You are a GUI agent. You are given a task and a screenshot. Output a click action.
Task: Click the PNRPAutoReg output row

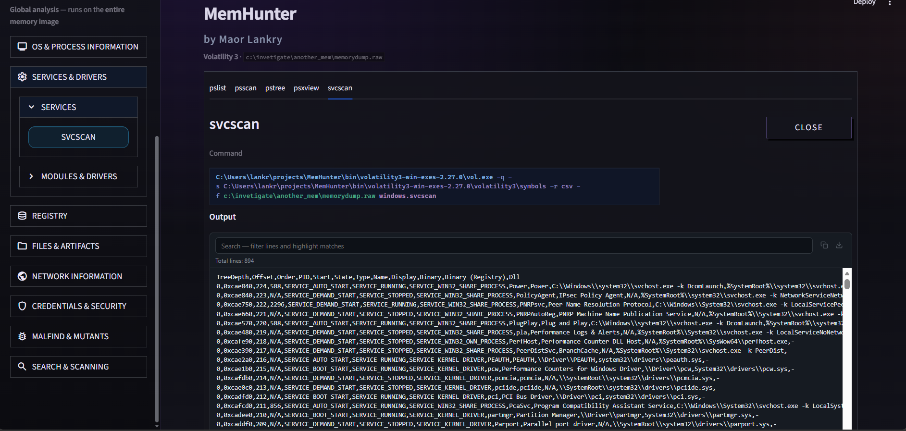point(529,314)
